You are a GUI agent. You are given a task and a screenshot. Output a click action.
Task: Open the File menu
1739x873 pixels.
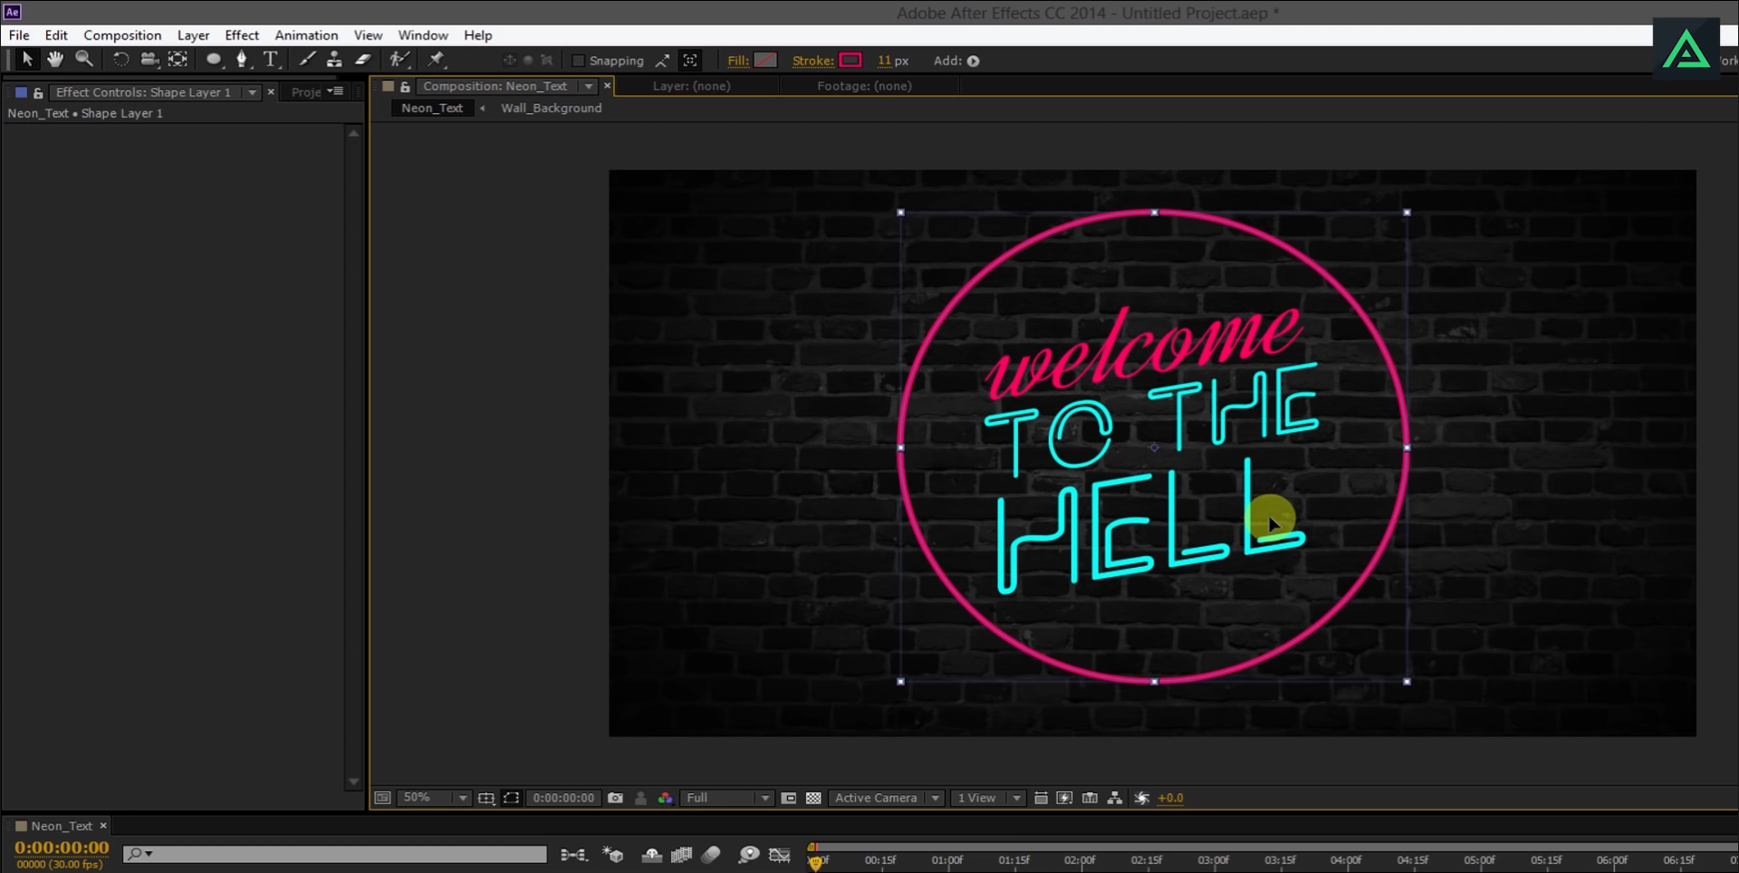point(19,35)
